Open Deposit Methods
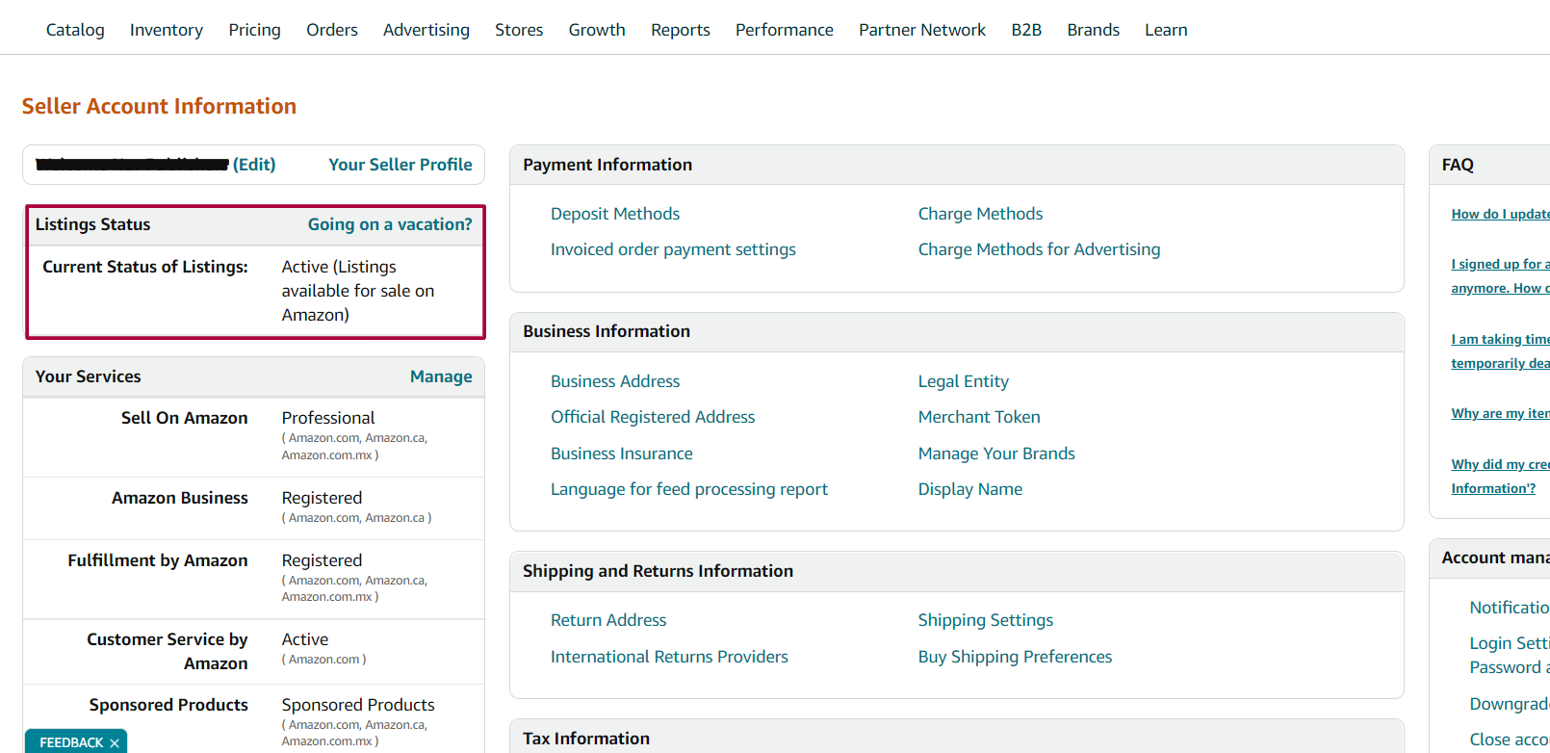Viewport: 1550px width, 753px height. tap(615, 214)
